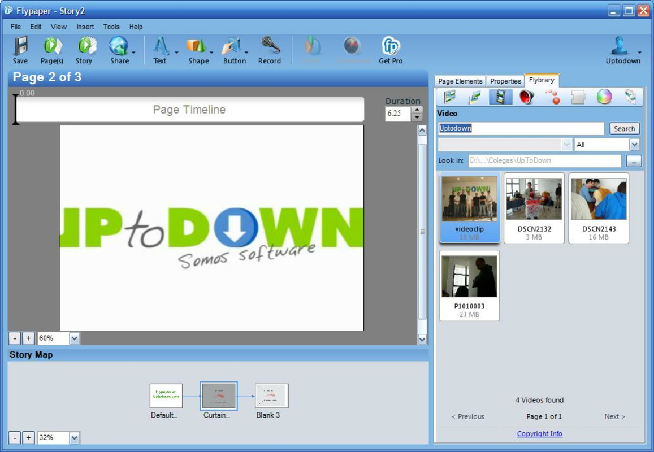654x452 pixels.
Task: Insert Shape tool icon
Action: click(x=196, y=46)
